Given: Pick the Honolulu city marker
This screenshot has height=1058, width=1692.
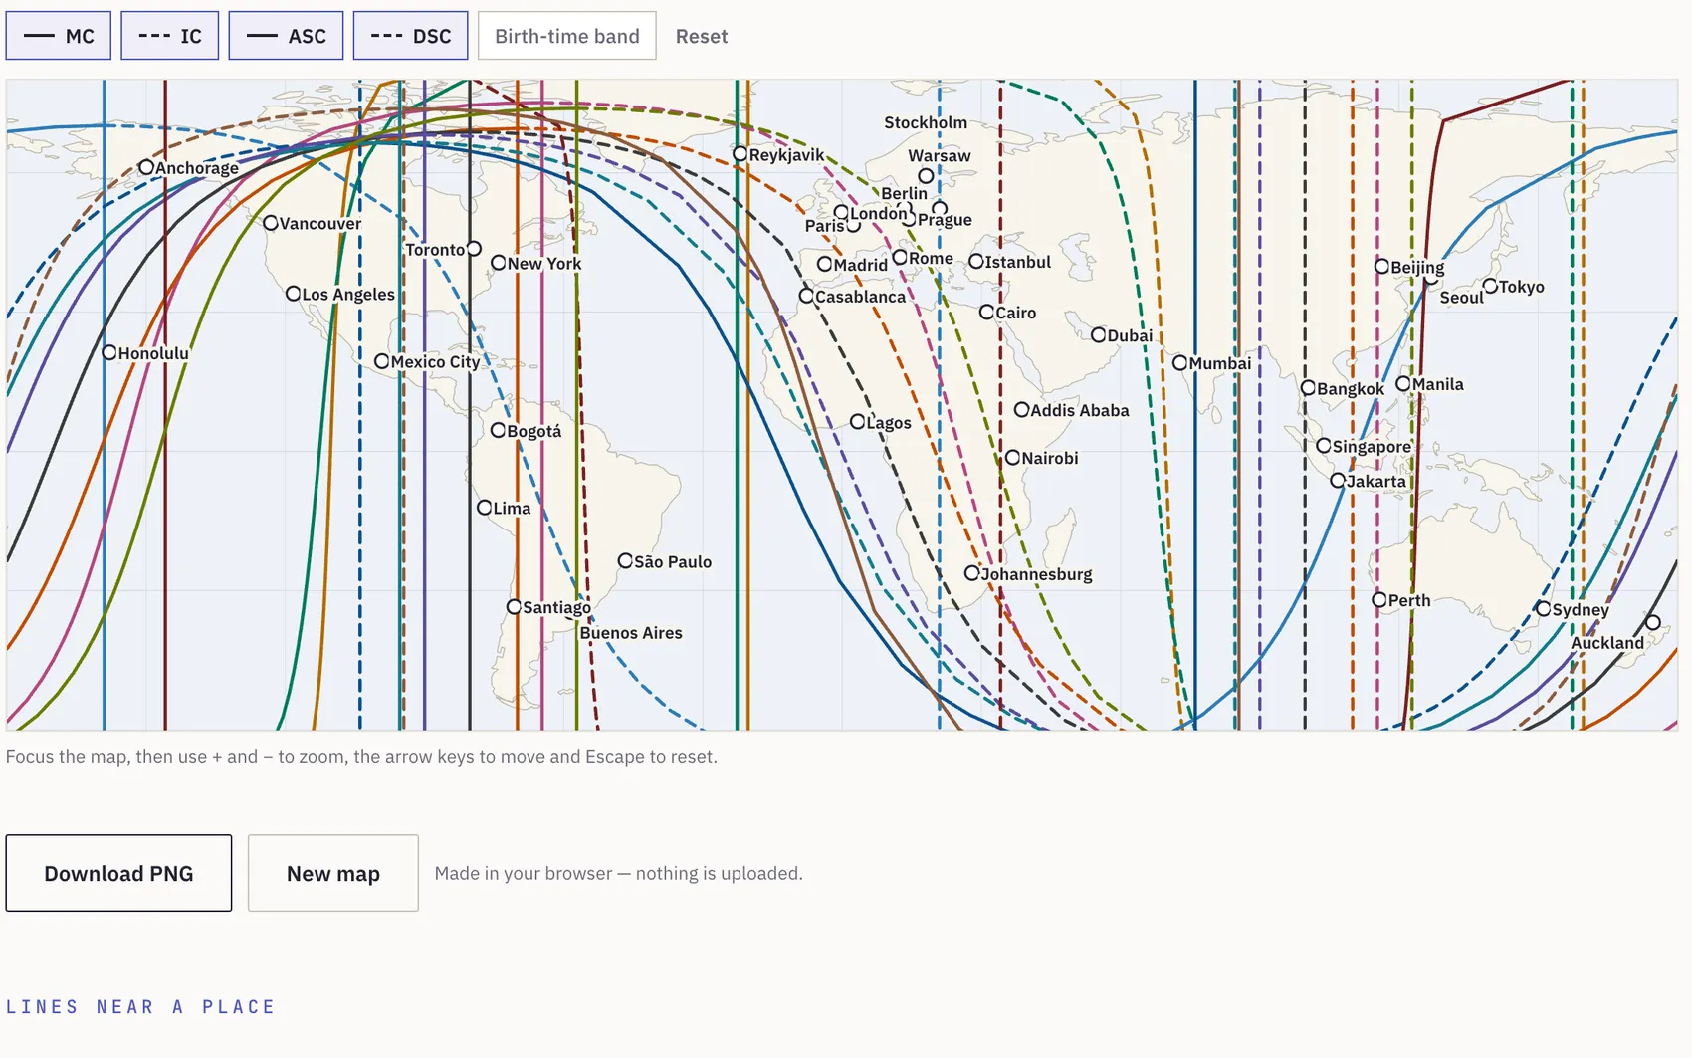Looking at the screenshot, I should (x=109, y=352).
